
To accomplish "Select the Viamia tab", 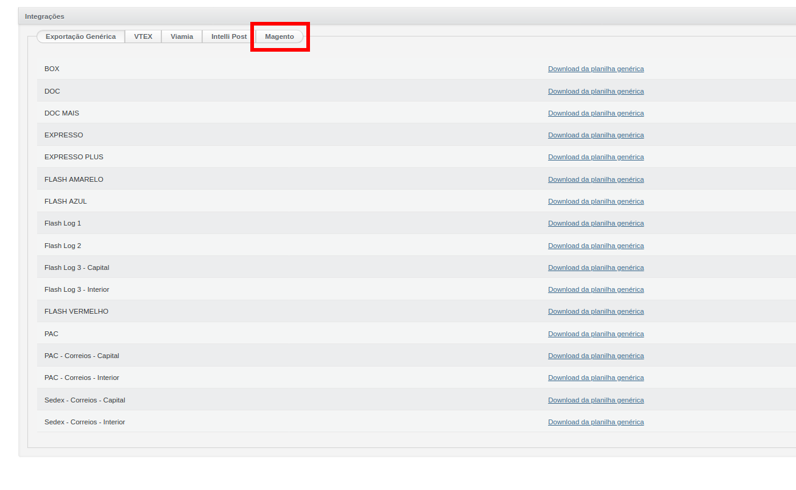I will coord(181,36).
